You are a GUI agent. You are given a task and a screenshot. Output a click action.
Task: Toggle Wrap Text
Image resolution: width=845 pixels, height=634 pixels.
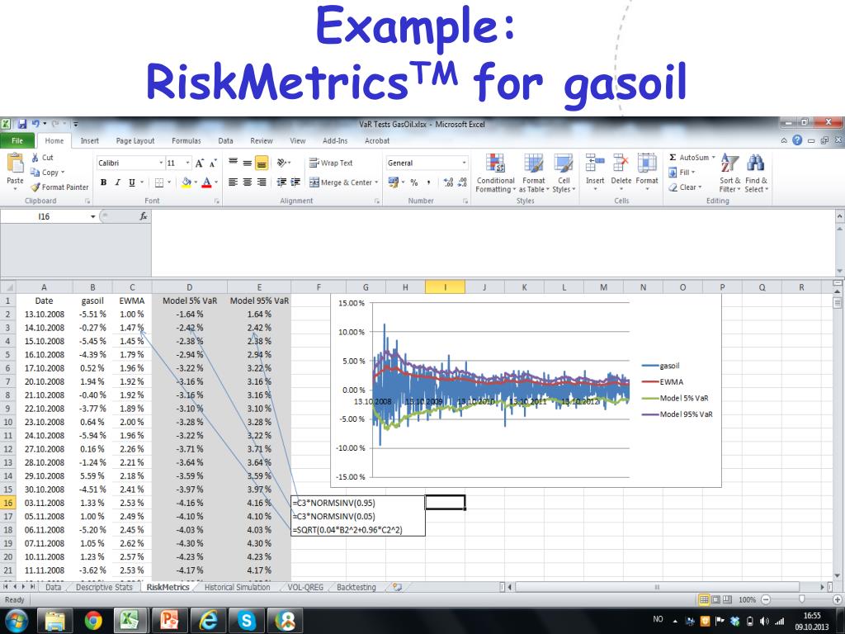coord(331,163)
